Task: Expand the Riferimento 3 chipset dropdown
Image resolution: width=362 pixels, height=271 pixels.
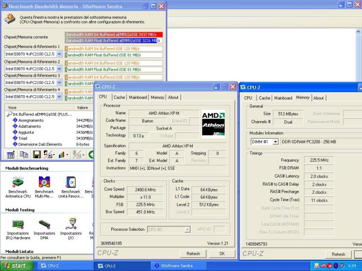Action: pos(59,83)
